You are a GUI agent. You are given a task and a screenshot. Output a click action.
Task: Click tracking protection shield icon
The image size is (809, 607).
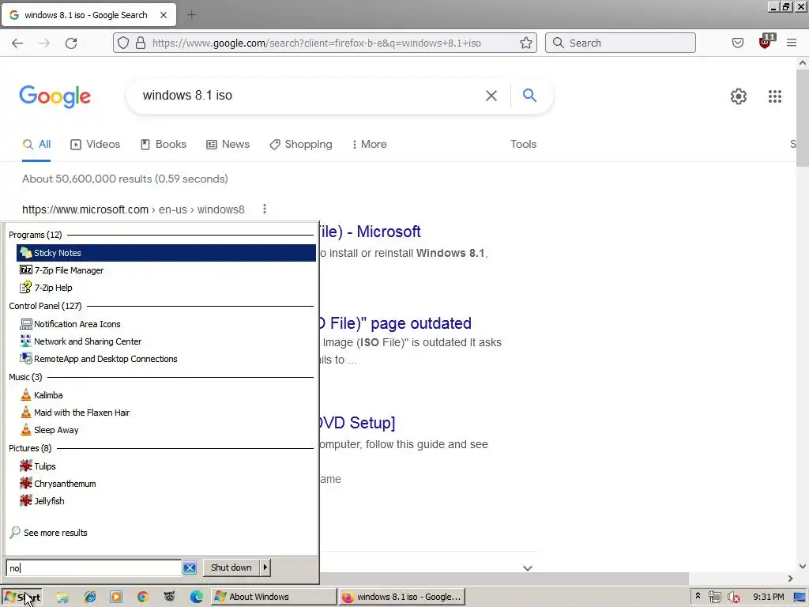pos(122,43)
